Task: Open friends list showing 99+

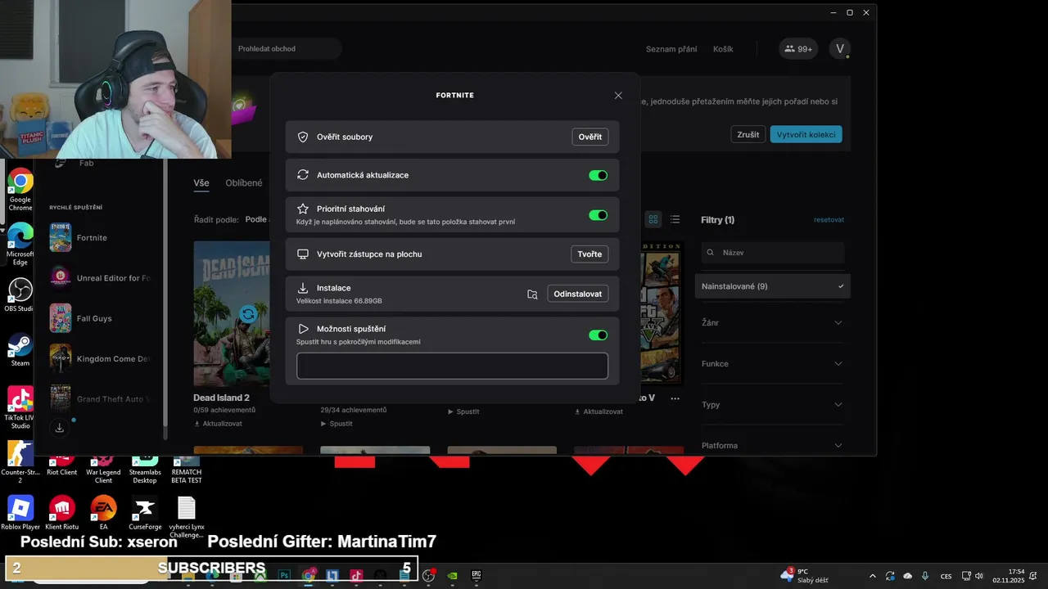Action: tap(798, 49)
